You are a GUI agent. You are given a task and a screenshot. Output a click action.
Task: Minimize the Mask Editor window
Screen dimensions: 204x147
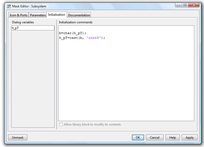click(x=179, y=5)
